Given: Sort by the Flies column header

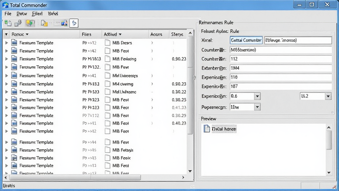Looking at the screenshot, I should [x=91, y=34].
